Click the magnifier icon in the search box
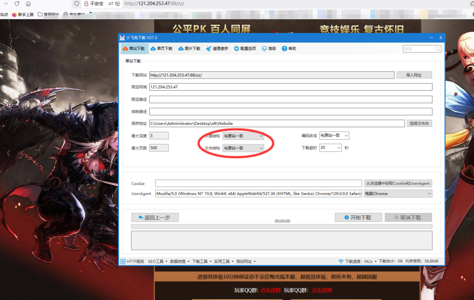 437,49
